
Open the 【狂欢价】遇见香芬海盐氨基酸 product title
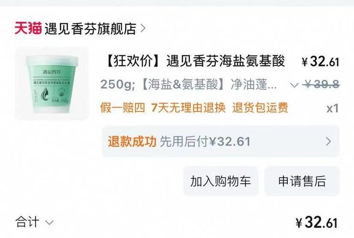pos(195,61)
